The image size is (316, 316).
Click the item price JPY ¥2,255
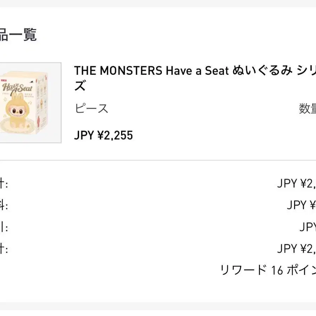(103, 135)
